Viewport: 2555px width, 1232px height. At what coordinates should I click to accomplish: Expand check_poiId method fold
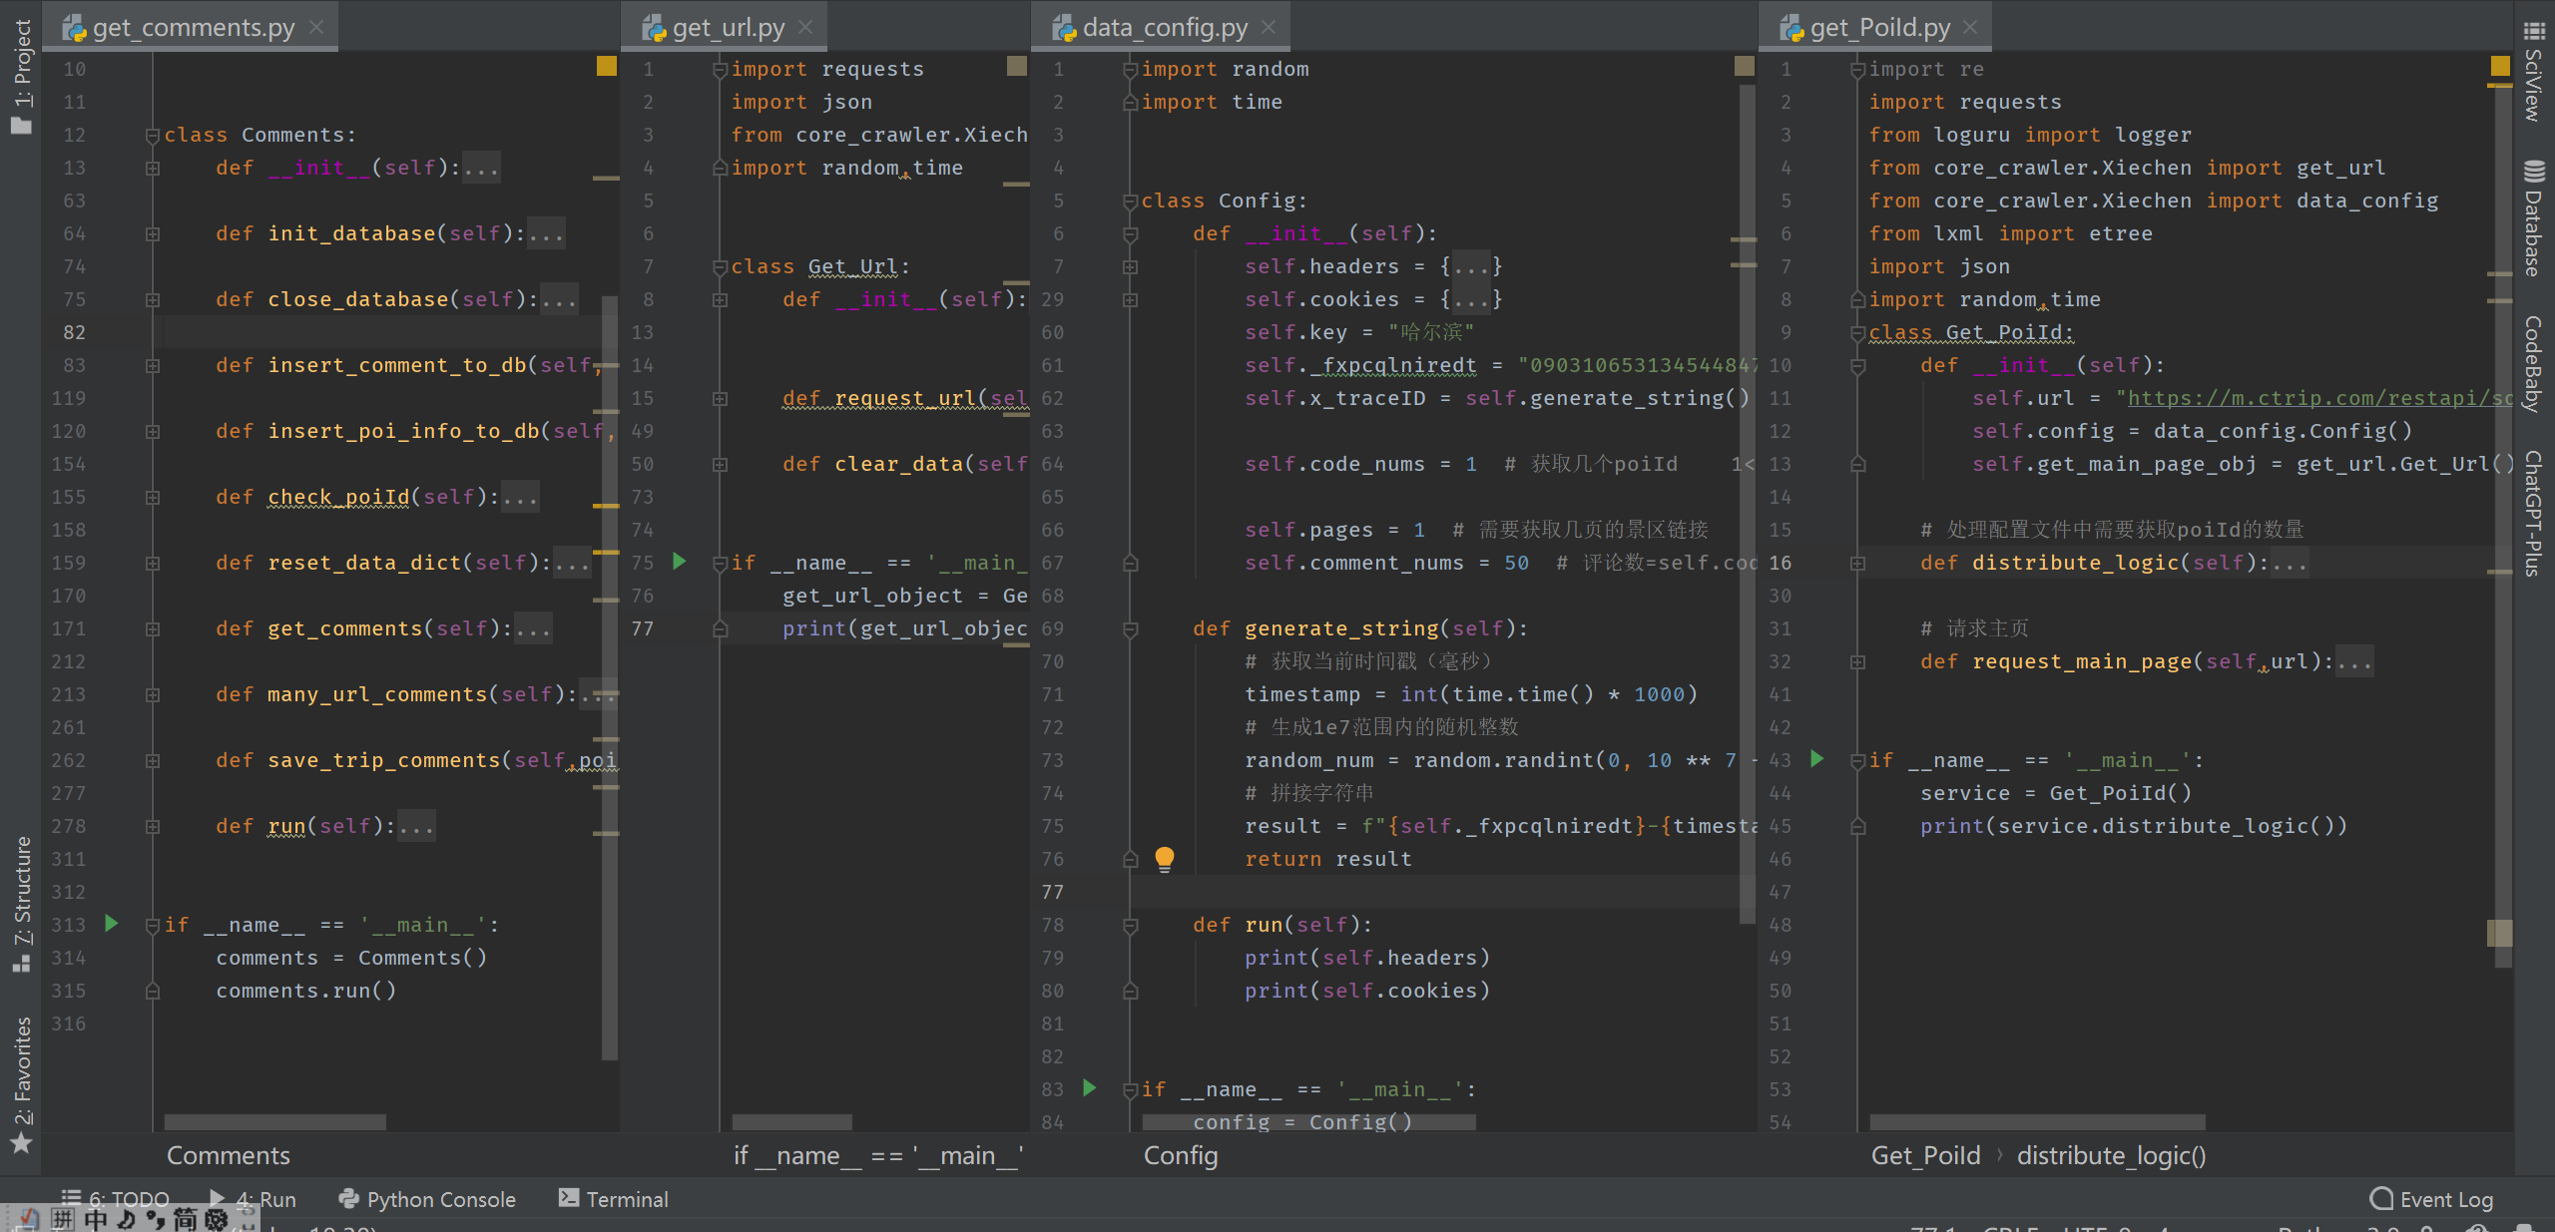[153, 497]
